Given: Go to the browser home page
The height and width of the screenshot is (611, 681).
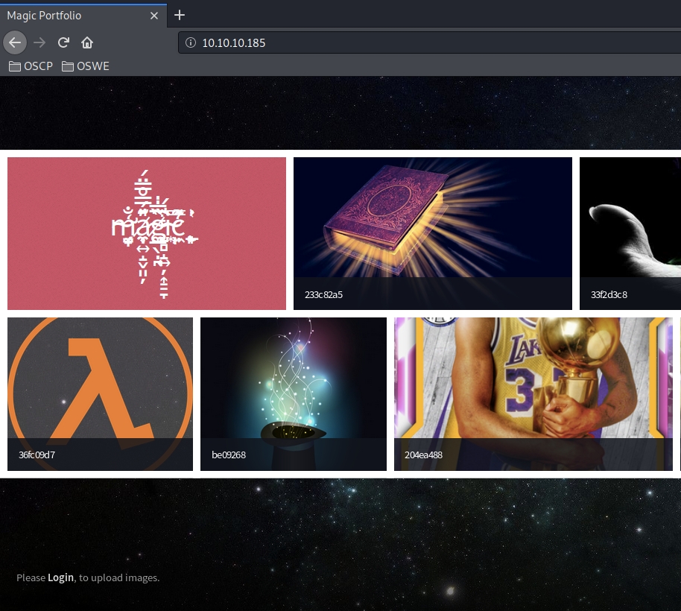Looking at the screenshot, I should click(x=87, y=42).
